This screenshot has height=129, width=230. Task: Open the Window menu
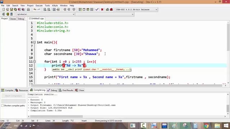pos(64,6)
